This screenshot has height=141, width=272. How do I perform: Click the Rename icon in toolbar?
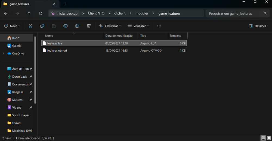click(66, 26)
